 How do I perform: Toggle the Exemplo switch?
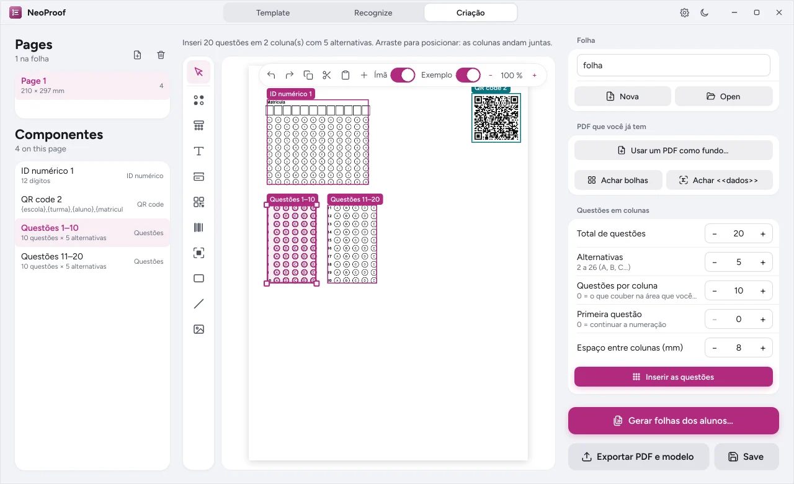(468, 75)
